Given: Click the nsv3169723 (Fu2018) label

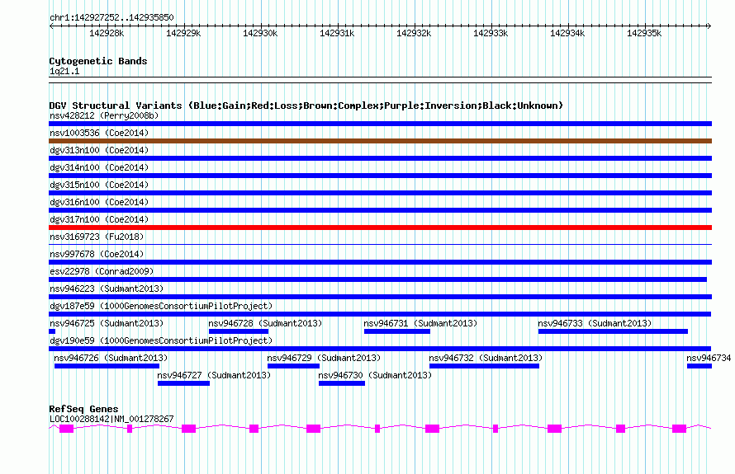Looking at the screenshot, I should click(97, 237).
